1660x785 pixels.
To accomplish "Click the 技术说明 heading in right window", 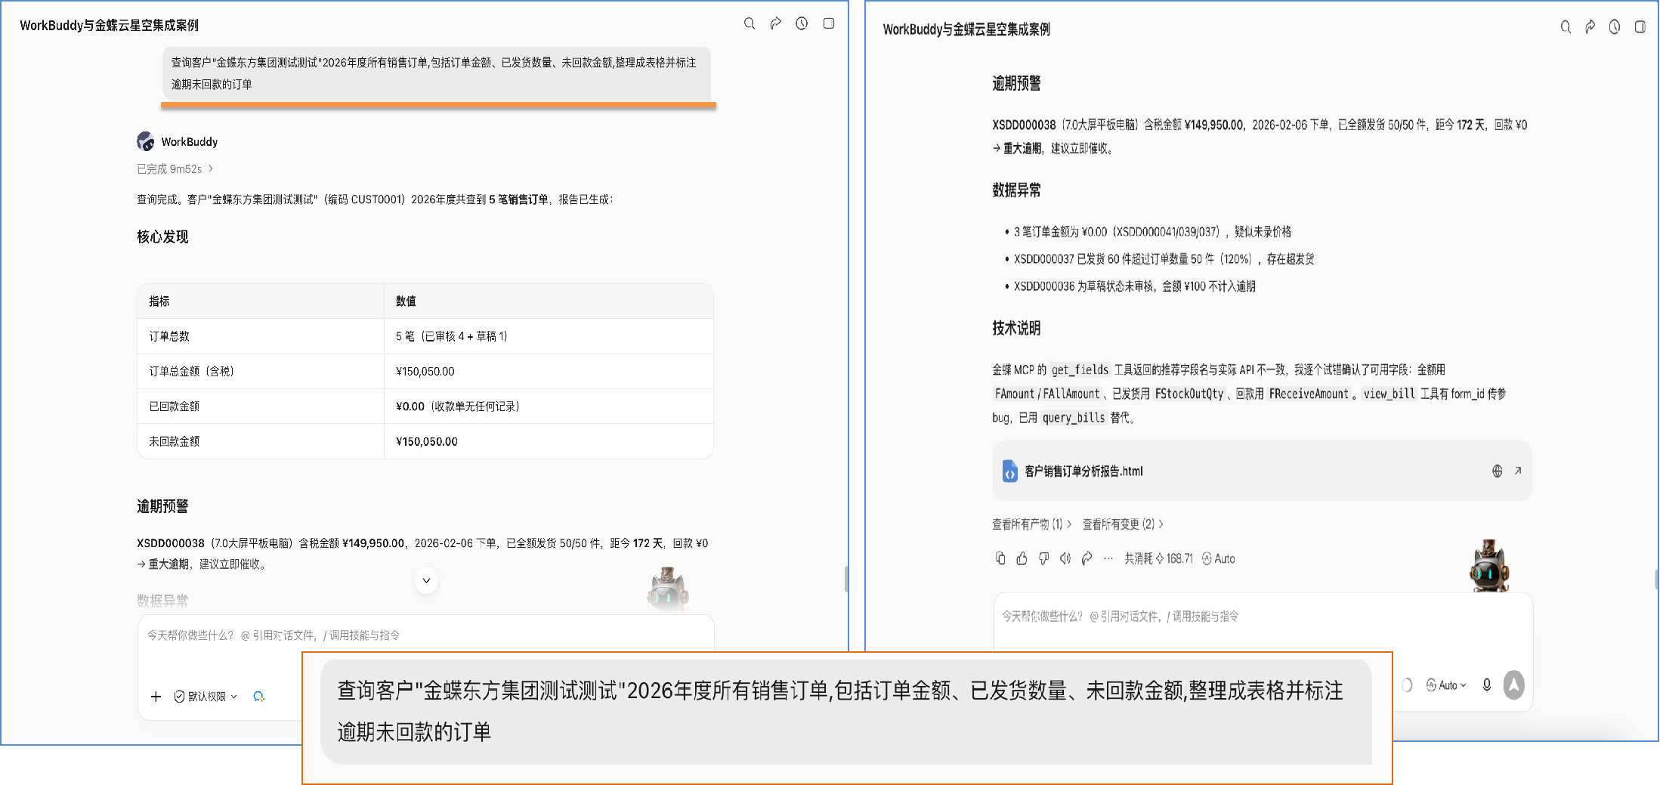I will [1016, 328].
